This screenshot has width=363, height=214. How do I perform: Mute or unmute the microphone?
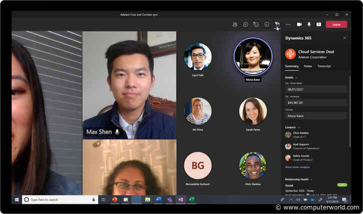pyautogui.click(x=309, y=24)
